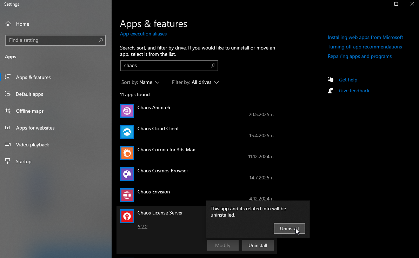Click version 6.2.2 text
The height and width of the screenshot is (258, 419).
click(142, 227)
